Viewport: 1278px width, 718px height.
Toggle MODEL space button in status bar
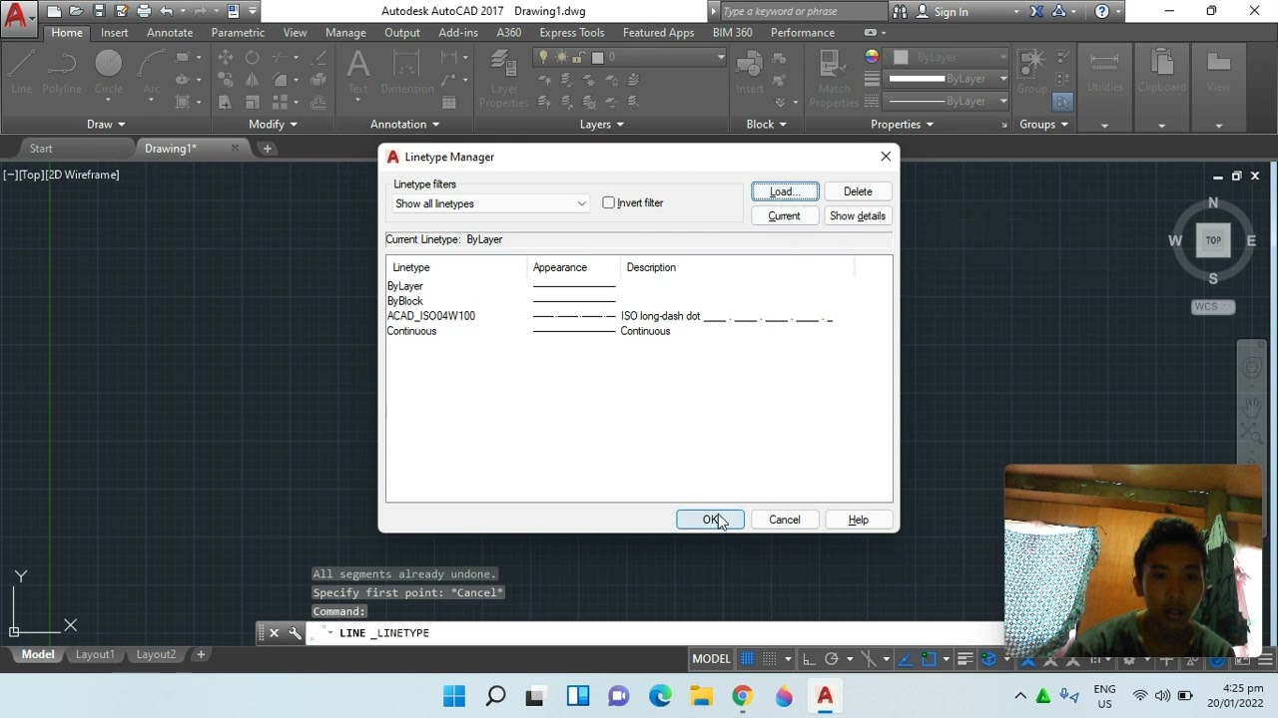[711, 658]
